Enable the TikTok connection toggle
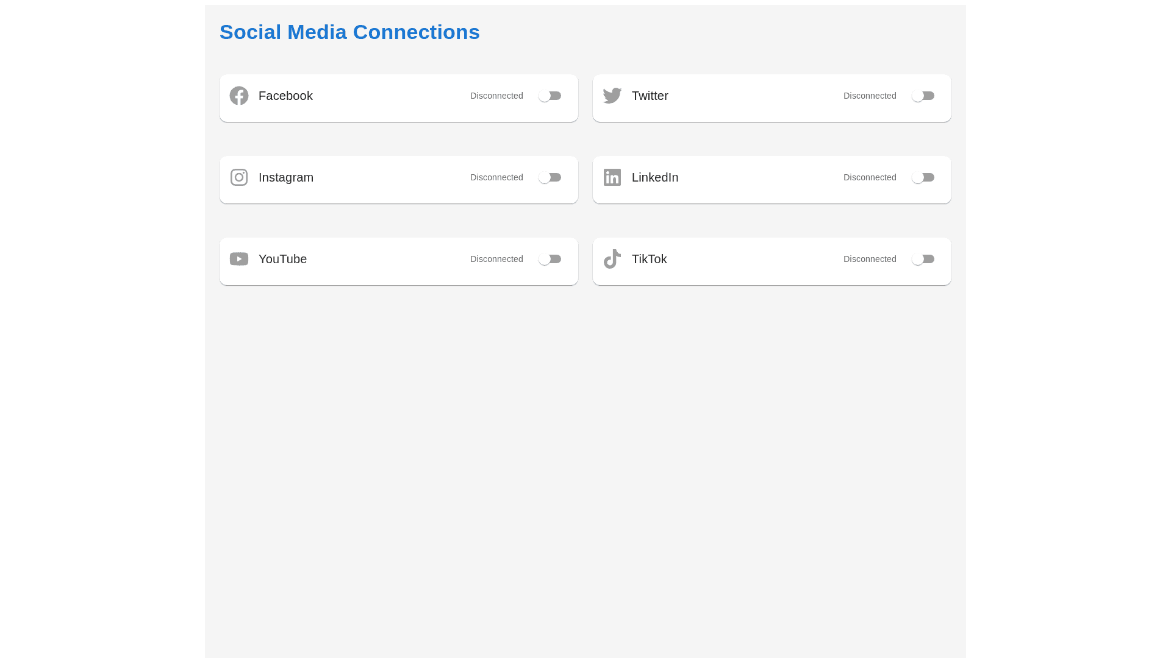 [x=923, y=259]
